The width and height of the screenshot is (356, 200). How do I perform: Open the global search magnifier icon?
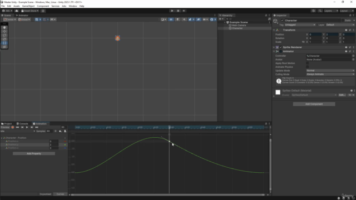tap(320, 11)
